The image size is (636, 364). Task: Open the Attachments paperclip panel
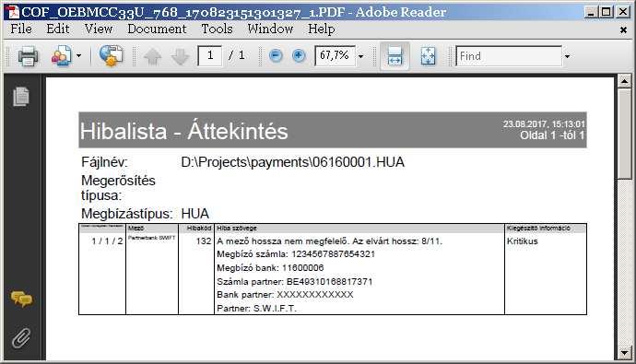pos(21,338)
